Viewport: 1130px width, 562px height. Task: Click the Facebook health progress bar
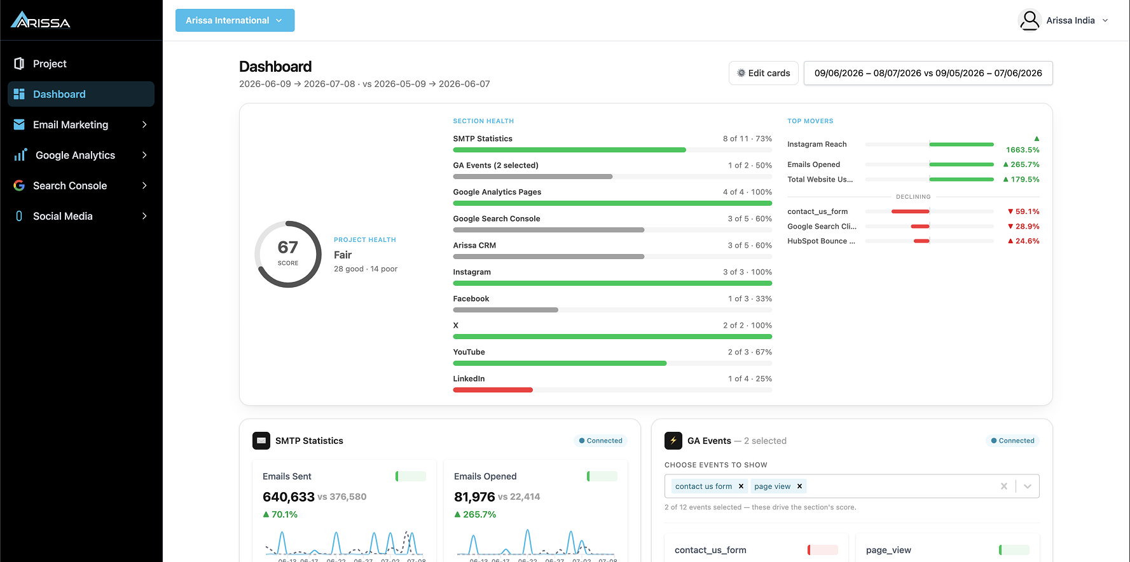(x=612, y=310)
